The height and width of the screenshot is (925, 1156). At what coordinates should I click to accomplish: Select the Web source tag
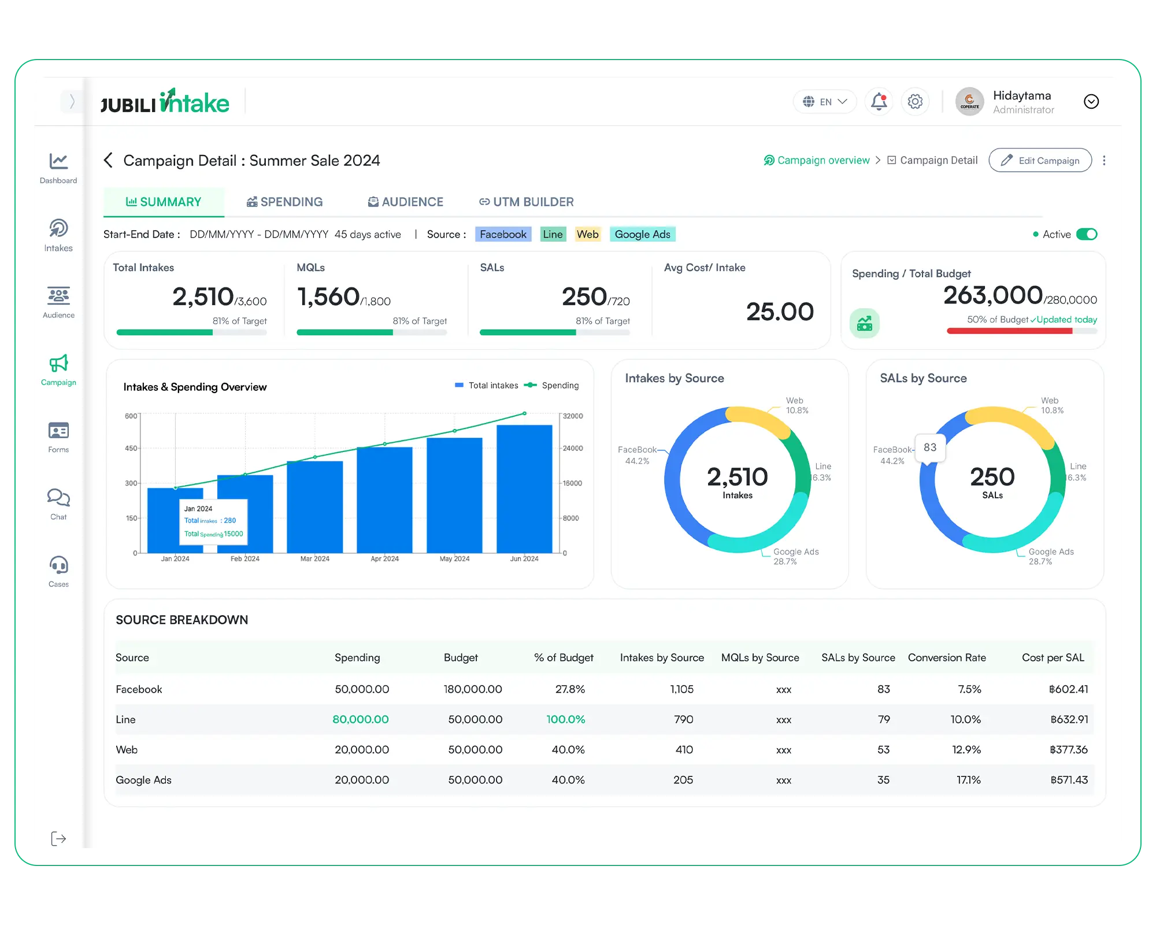coord(587,234)
